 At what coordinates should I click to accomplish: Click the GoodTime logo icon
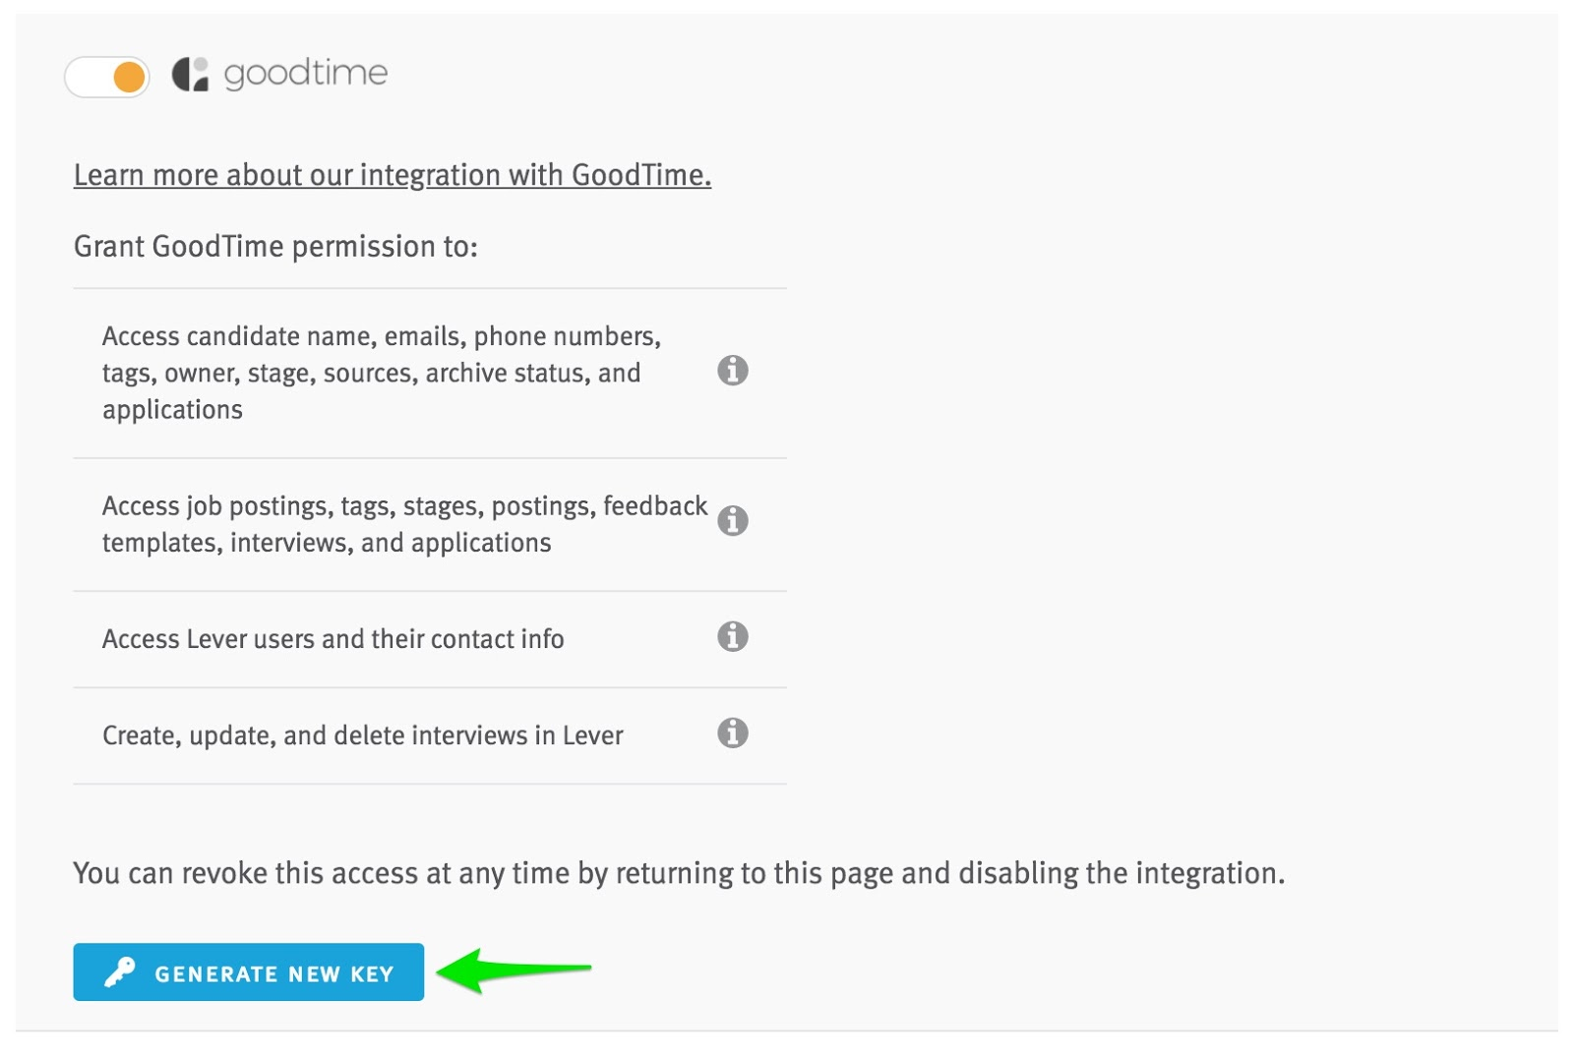[x=190, y=74]
